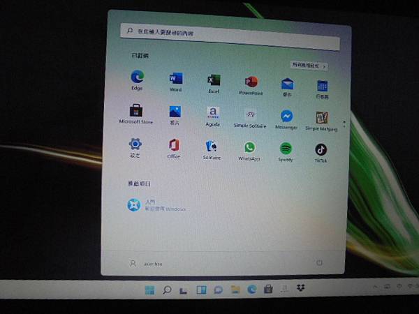Open Spotify app
Viewport: 419px width, 314px height.
coord(286,152)
